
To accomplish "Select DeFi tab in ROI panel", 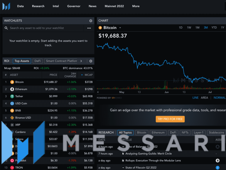I will (x=38, y=61).
